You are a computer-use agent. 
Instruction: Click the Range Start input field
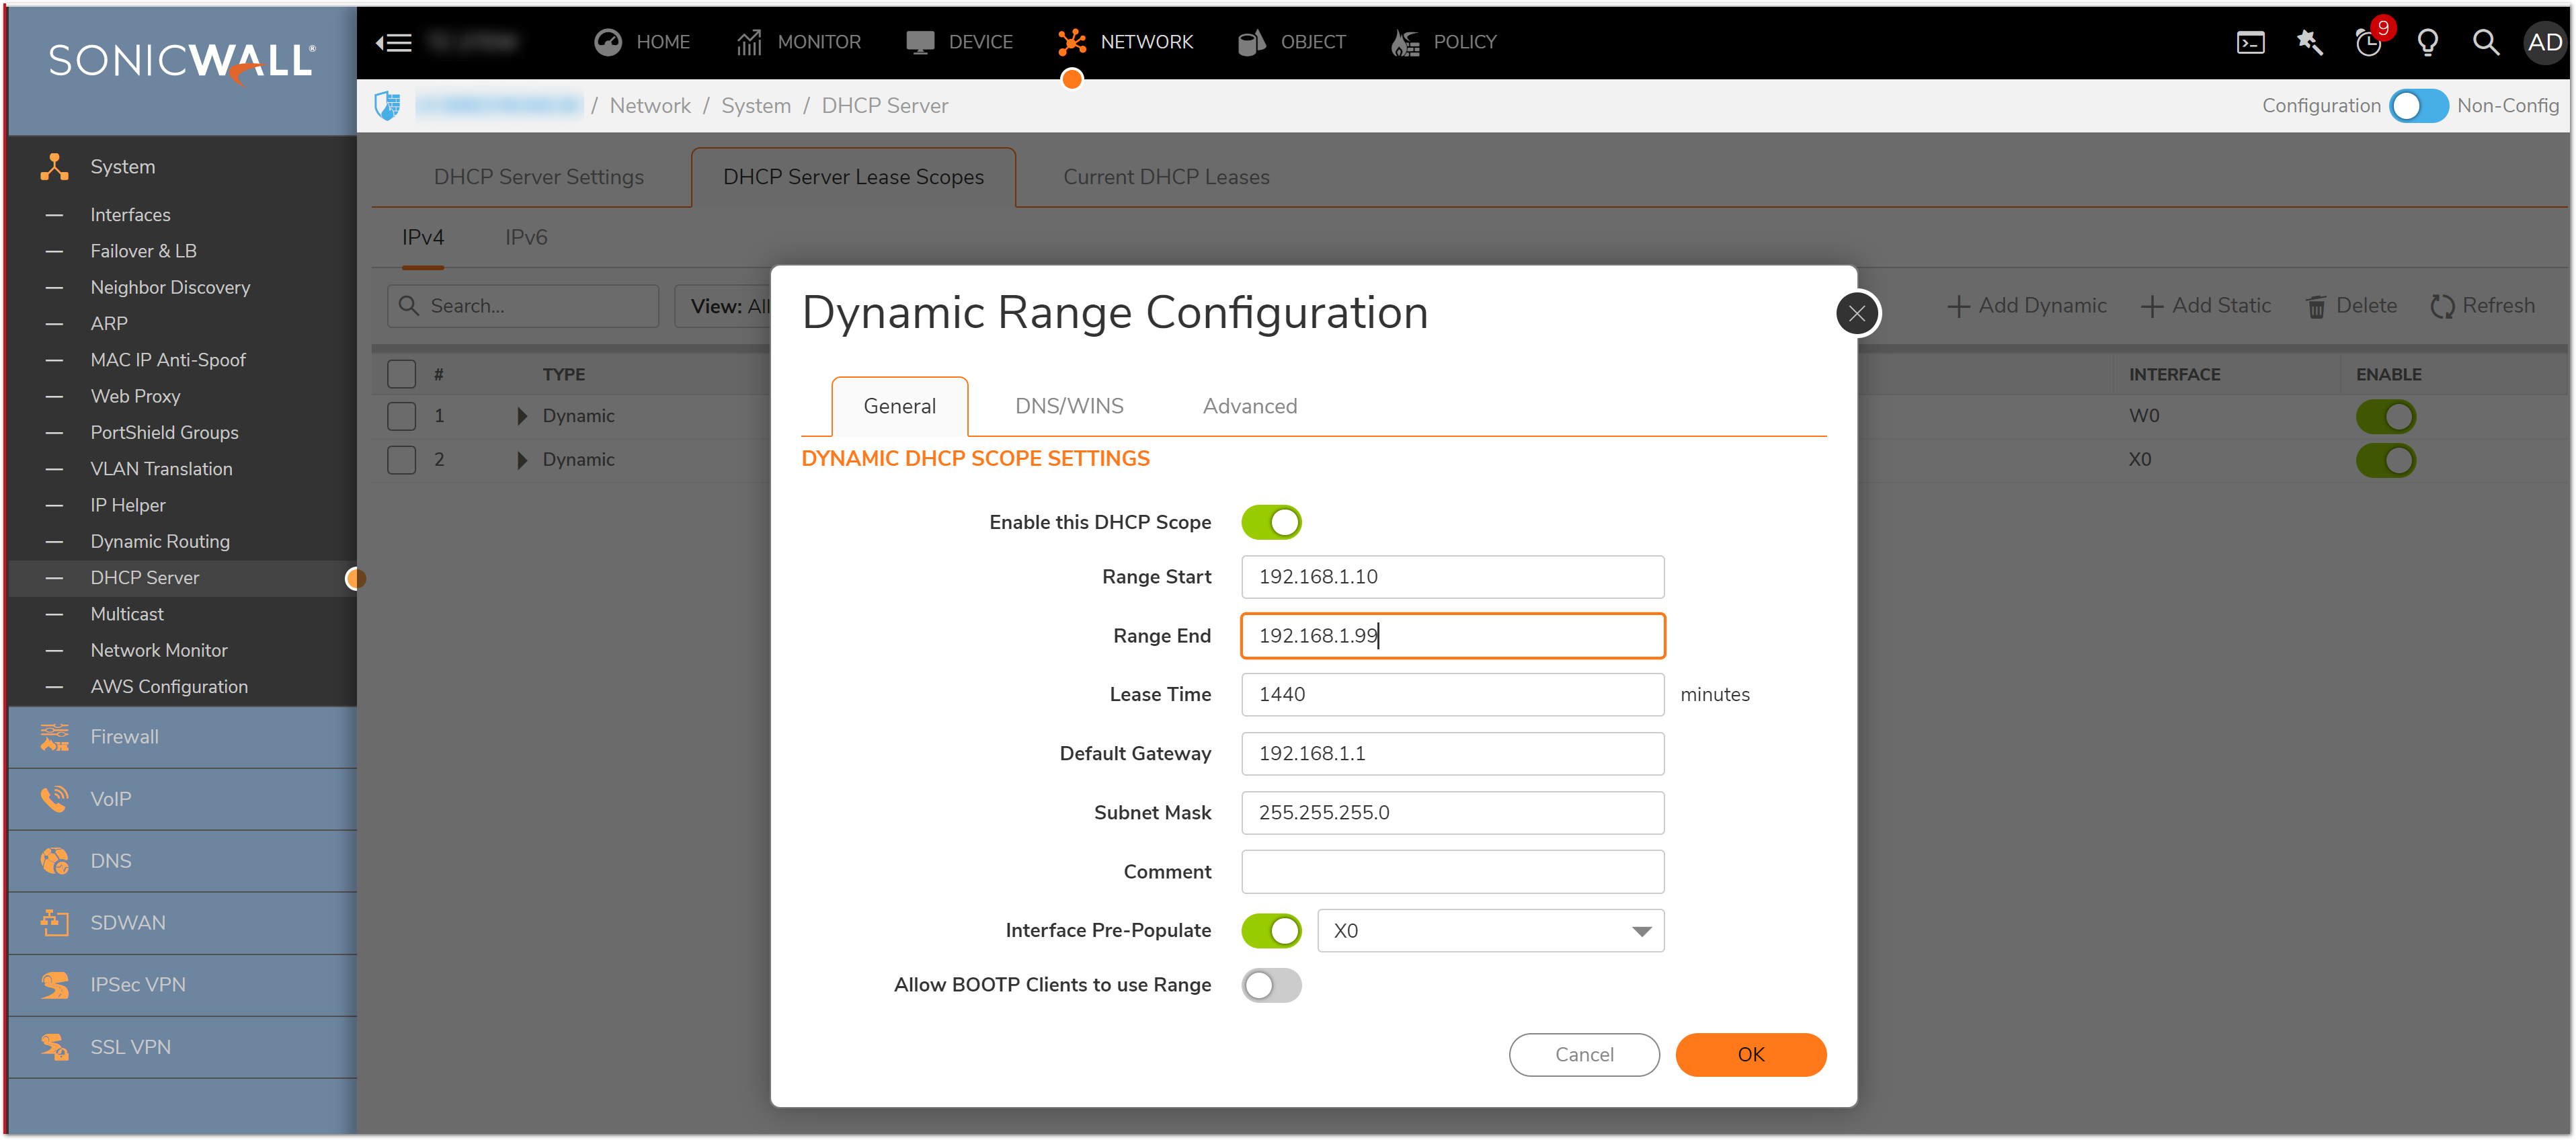click(1452, 576)
